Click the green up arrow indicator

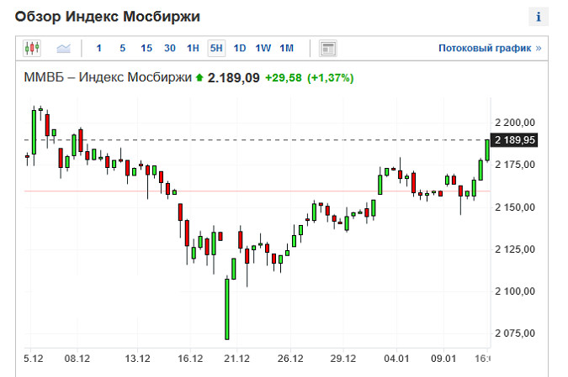coord(199,77)
